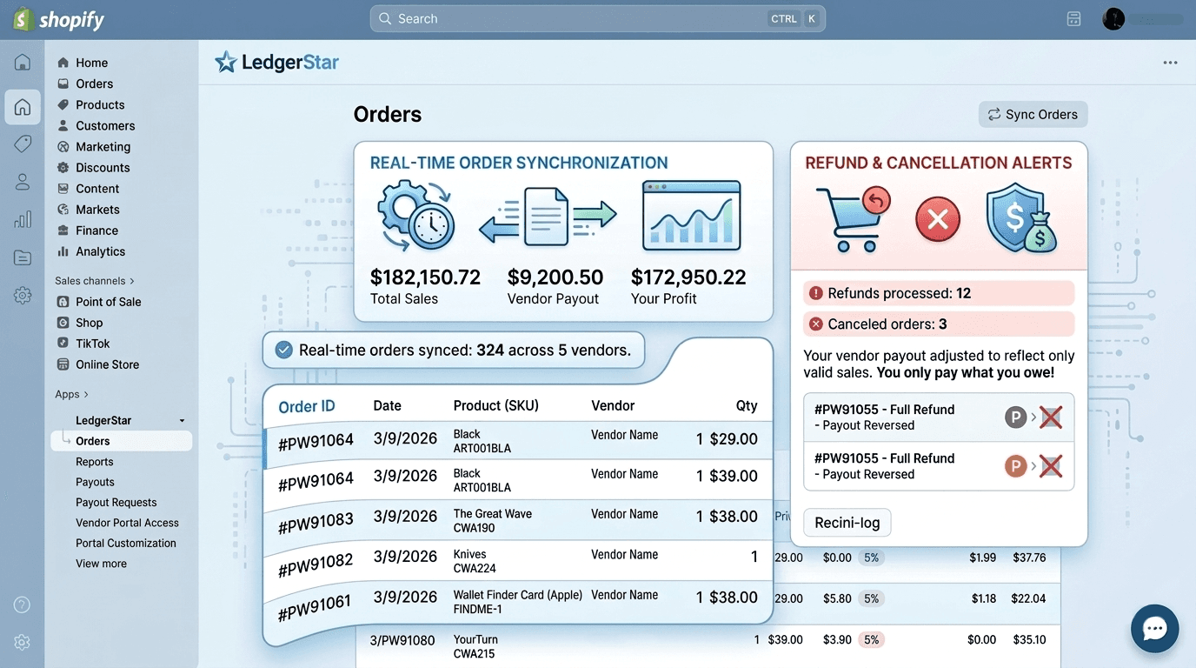Open LedgerStar Reports
Image resolution: width=1196 pixels, height=668 pixels.
click(95, 462)
